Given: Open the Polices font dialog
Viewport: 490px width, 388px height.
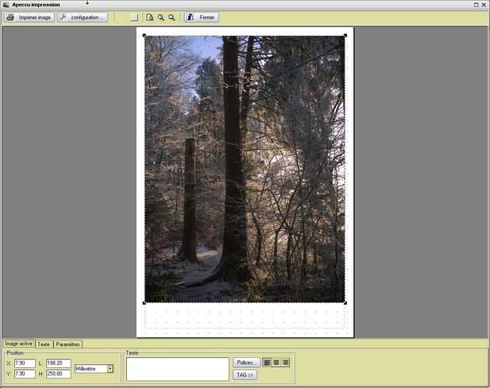Looking at the screenshot, I should point(247,362).
